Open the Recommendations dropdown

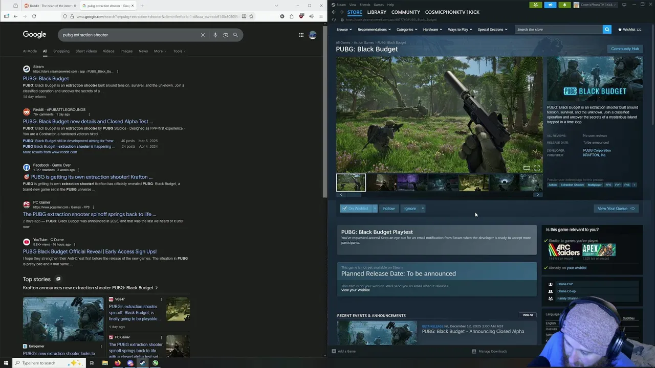click(374, 29)
